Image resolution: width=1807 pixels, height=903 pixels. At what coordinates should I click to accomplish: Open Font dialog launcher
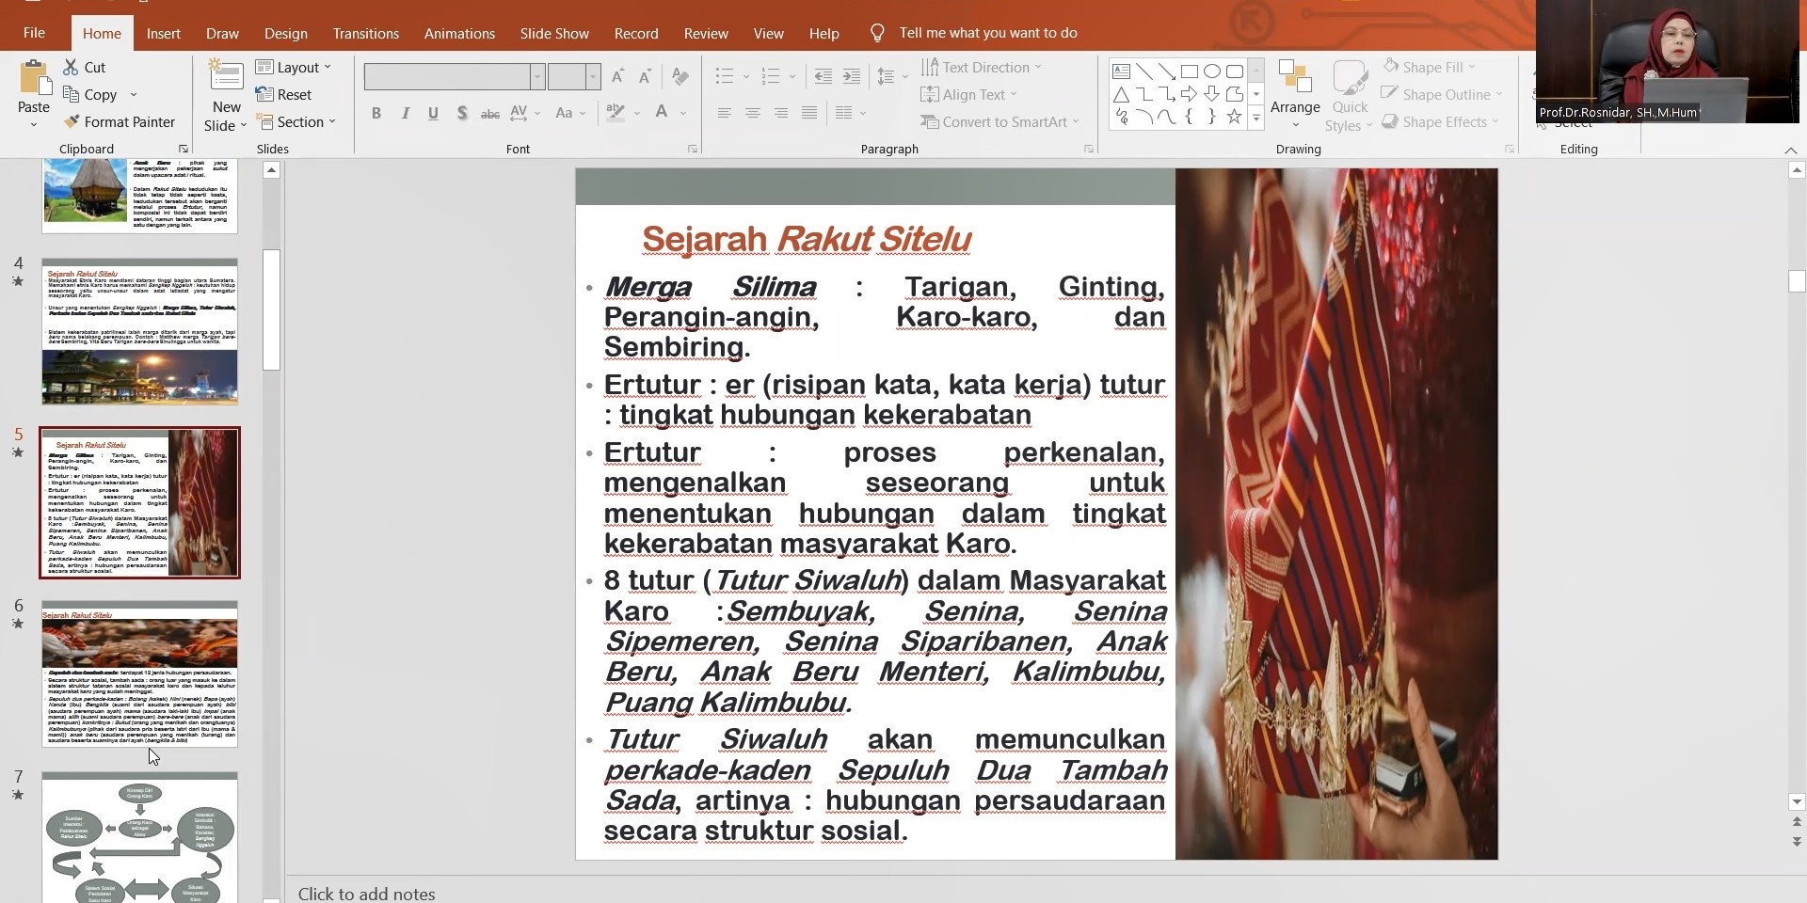click(693, 149)
